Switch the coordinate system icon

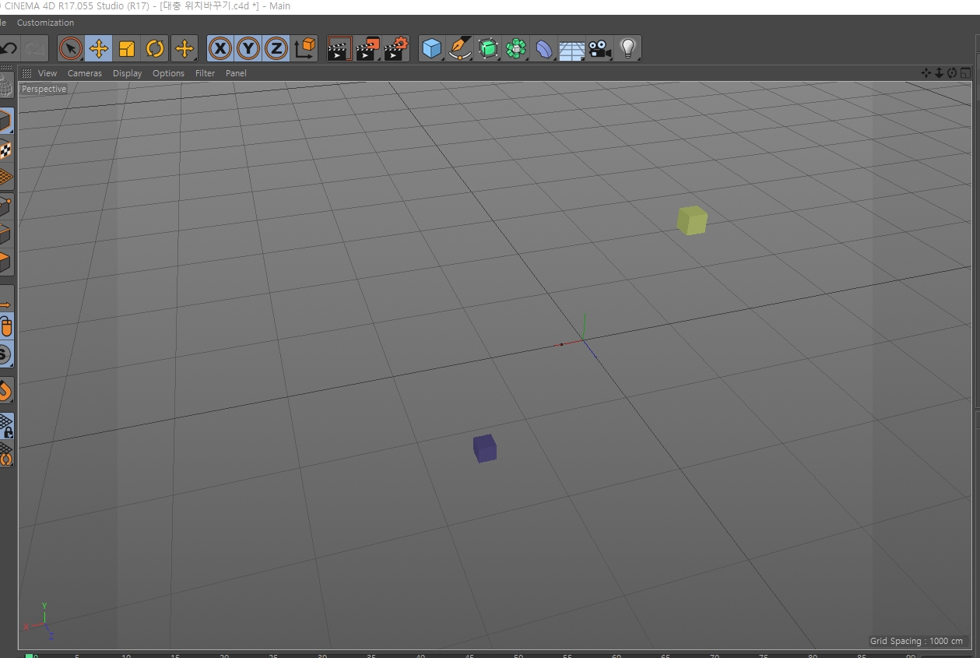[305, 49]
